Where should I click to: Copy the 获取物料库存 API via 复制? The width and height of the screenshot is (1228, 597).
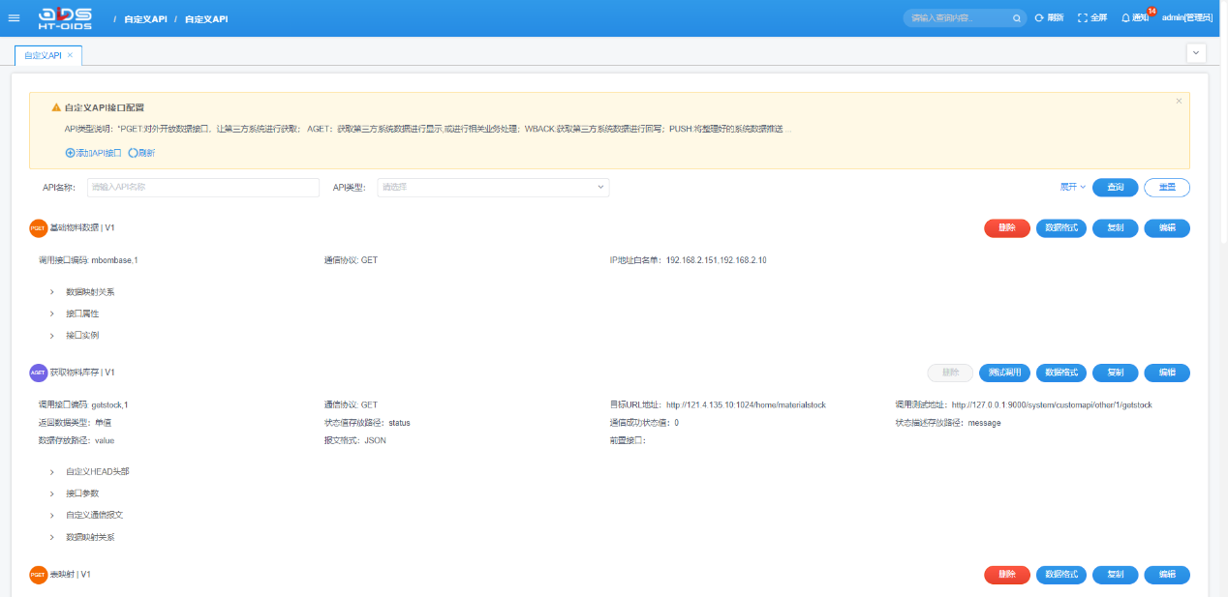tap(1116, 373)
